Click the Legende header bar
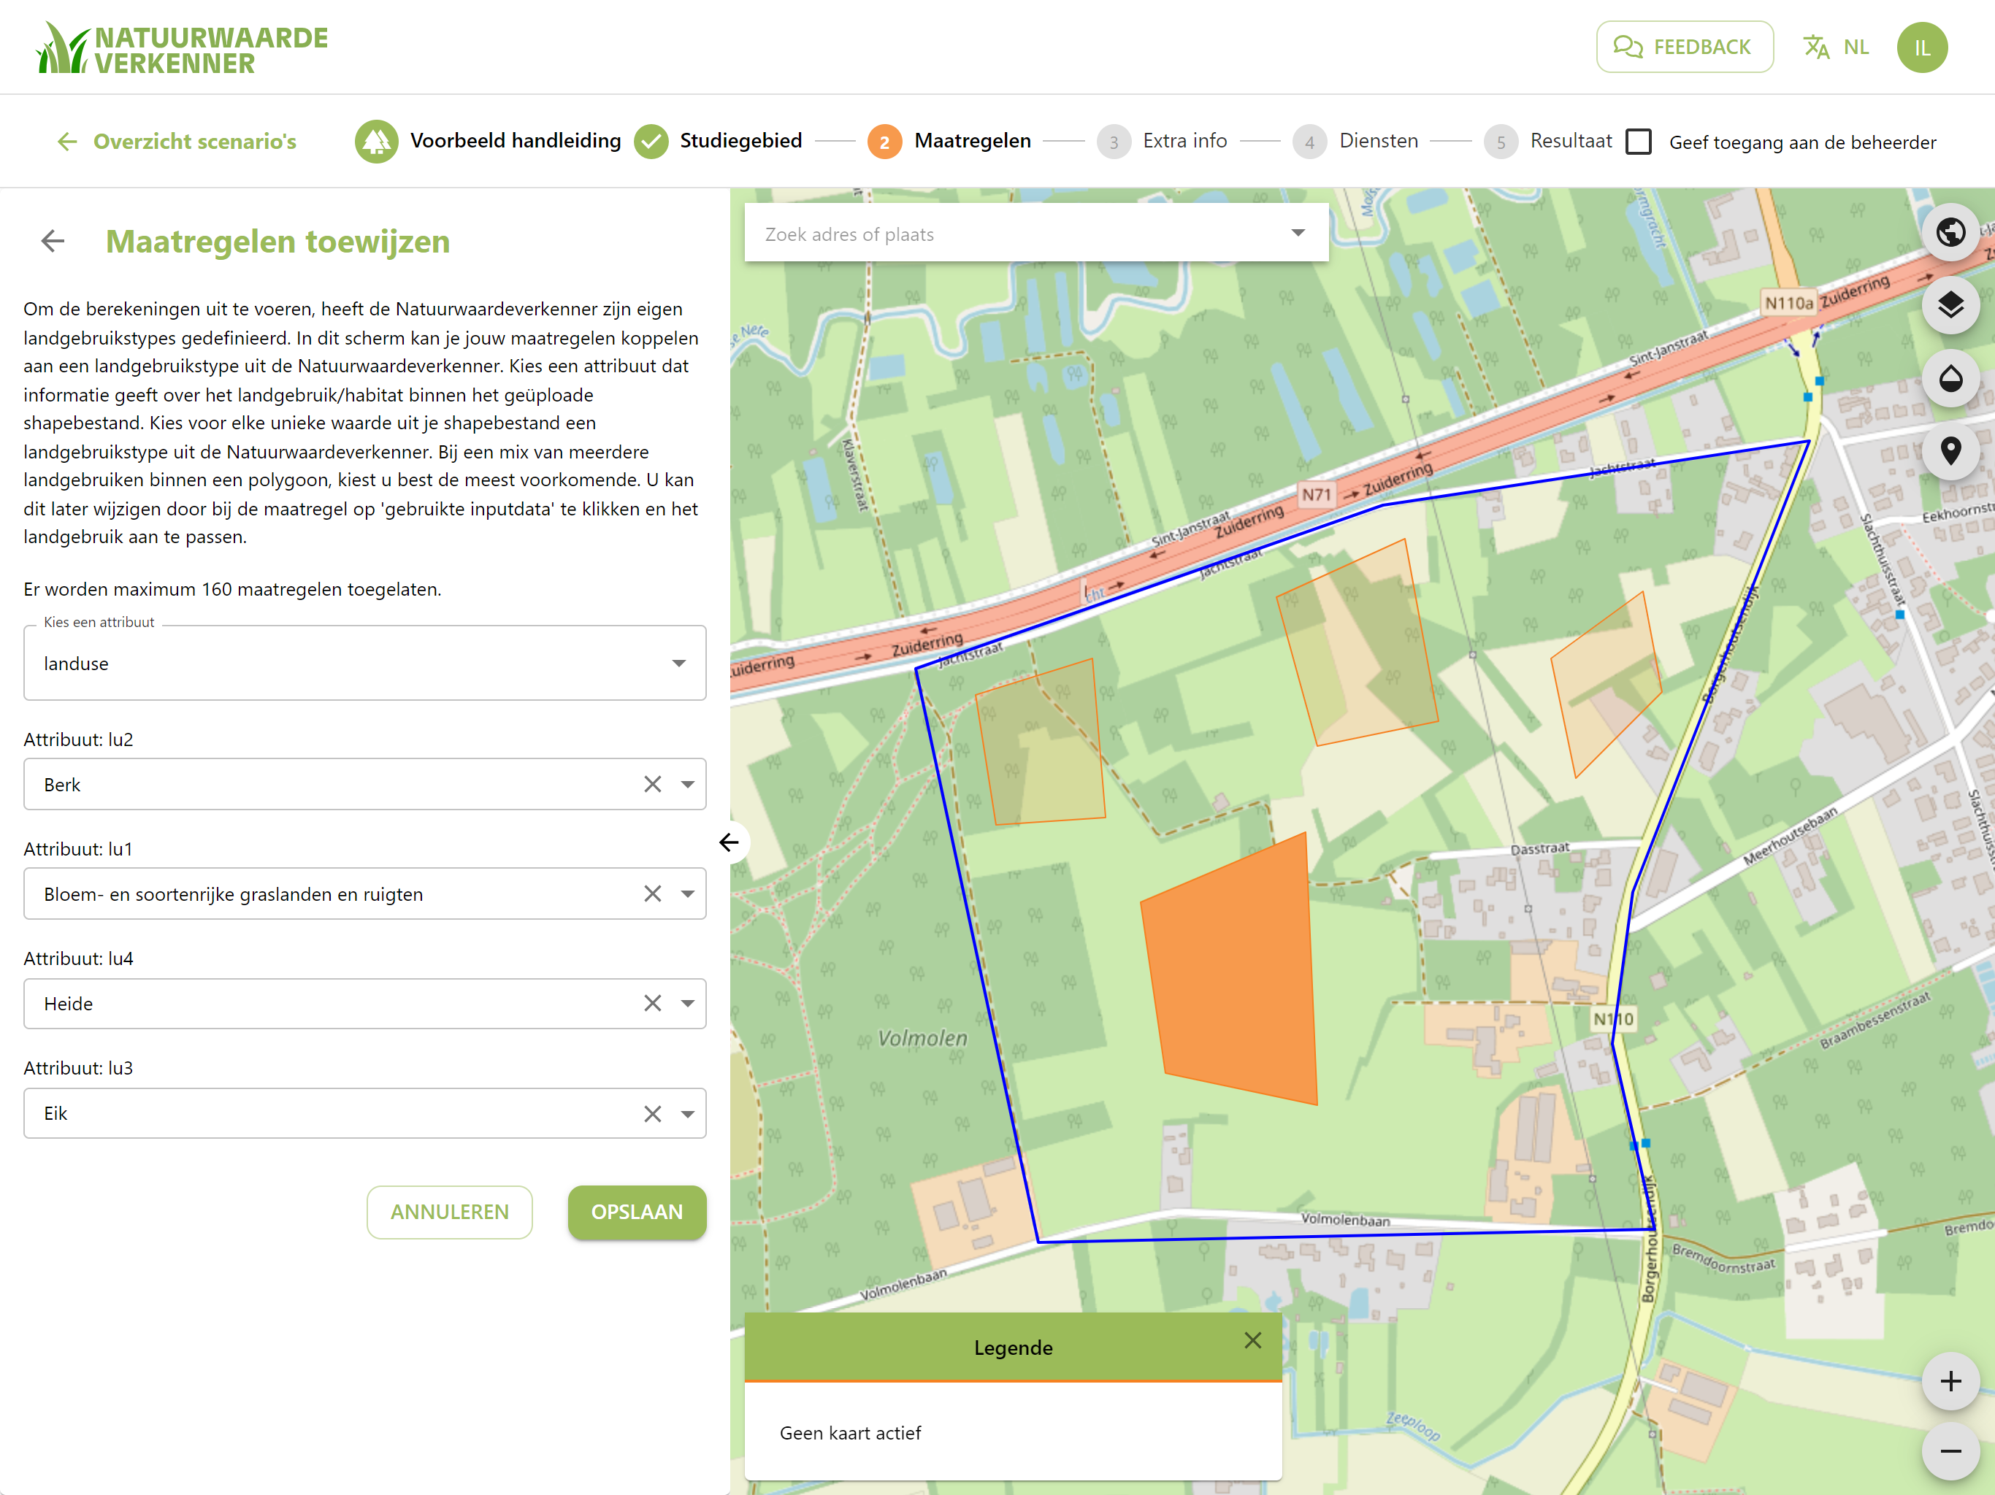The width and height of the screenshot is (1995, 1495). coord(1013,1347)
